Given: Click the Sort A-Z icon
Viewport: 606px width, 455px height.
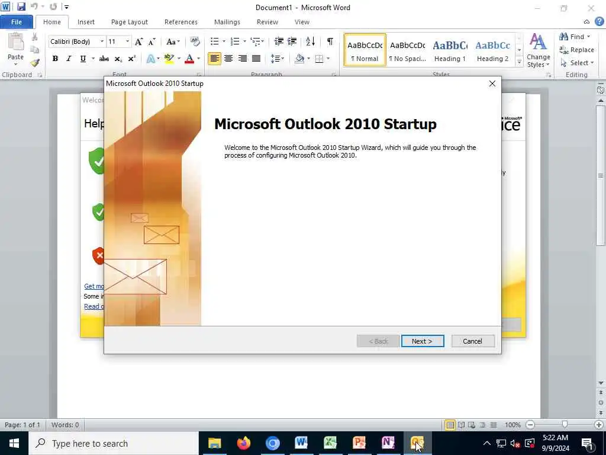Looking at the screenshot, I should click(310, 41).
